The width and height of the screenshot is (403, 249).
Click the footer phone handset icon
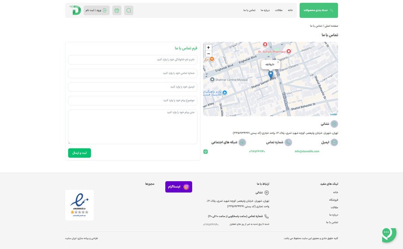[267, 217]
